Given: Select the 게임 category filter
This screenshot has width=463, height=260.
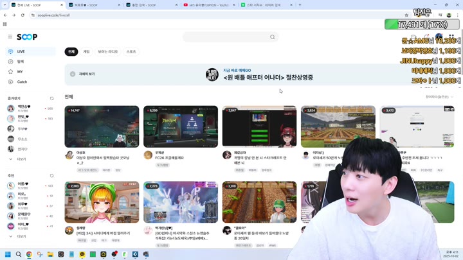Looking at the screenshot, I should [x=86, y=51].
